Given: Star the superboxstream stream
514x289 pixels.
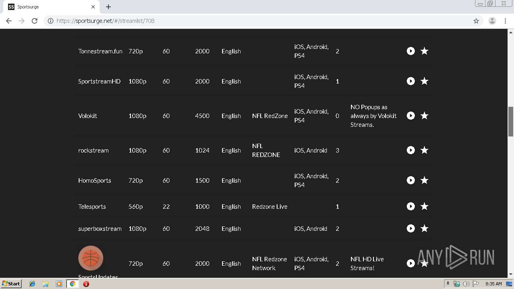Looking at the screenshot, I should tap(424, 228).
